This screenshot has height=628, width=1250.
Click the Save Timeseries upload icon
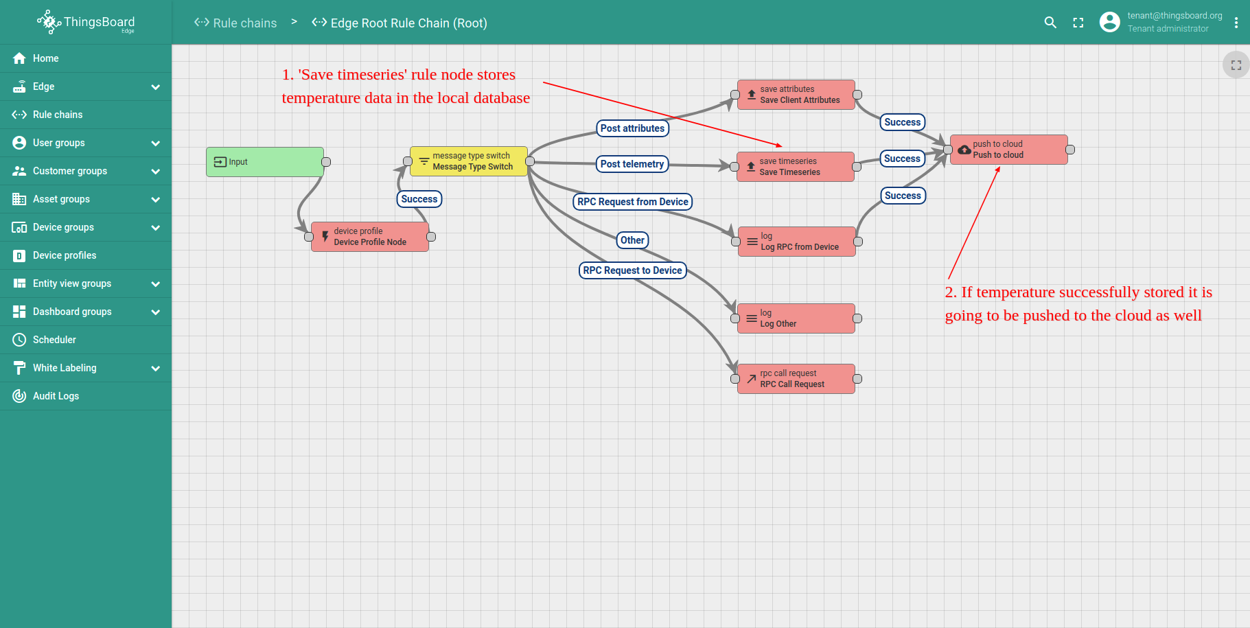[751, 167]
